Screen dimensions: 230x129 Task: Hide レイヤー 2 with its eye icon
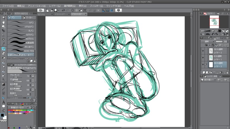tap(203, 51)
